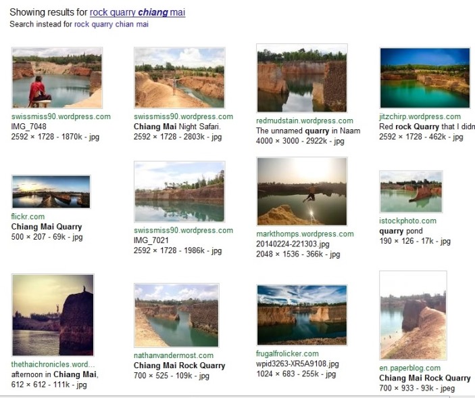Open the istockphoto quarry pond thumbnail

[411, 192]
